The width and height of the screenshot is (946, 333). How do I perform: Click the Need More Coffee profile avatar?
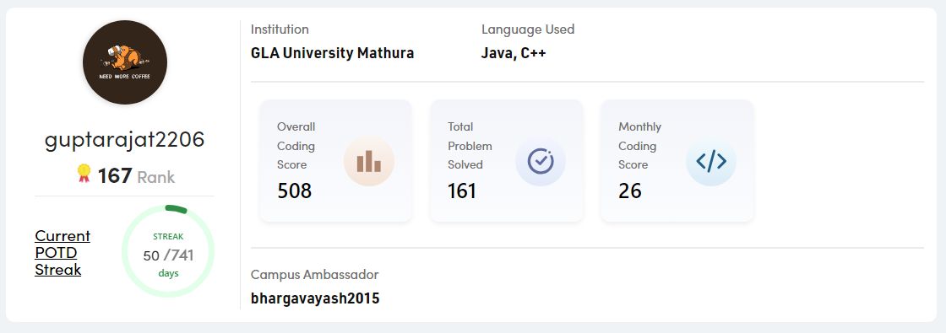click(x=125, y=62)
